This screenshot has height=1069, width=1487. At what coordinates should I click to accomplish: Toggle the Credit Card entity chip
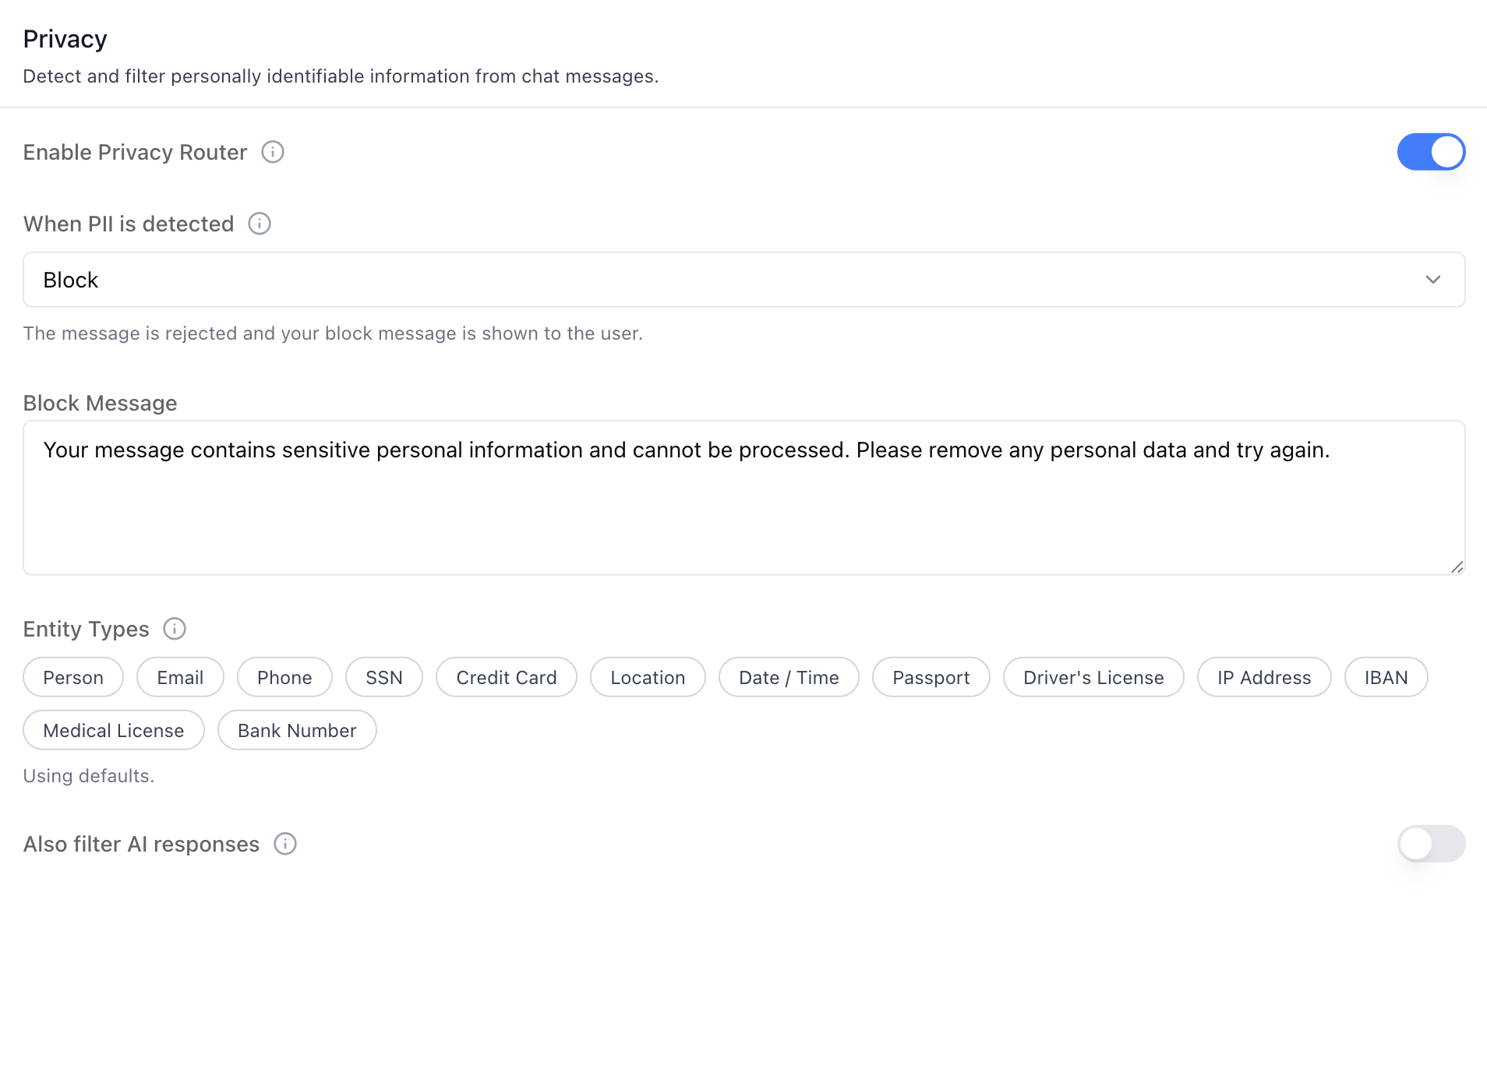(507, 677)
